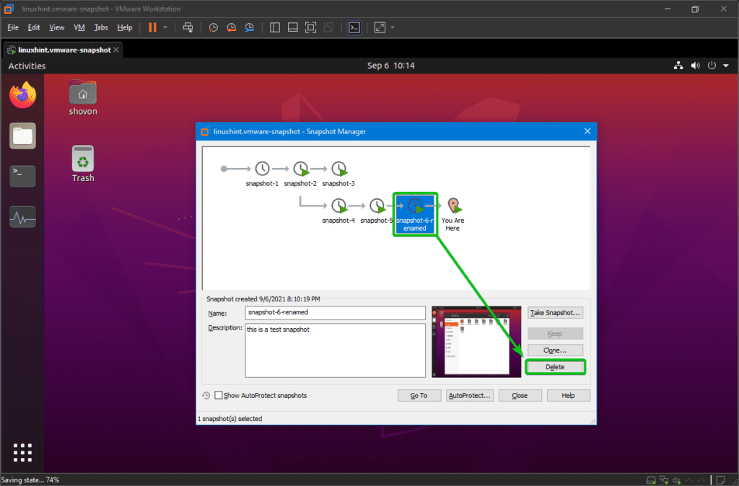Click the snapshot Name input field
This screenshot has height=486, width=739.
click(335, 313)
